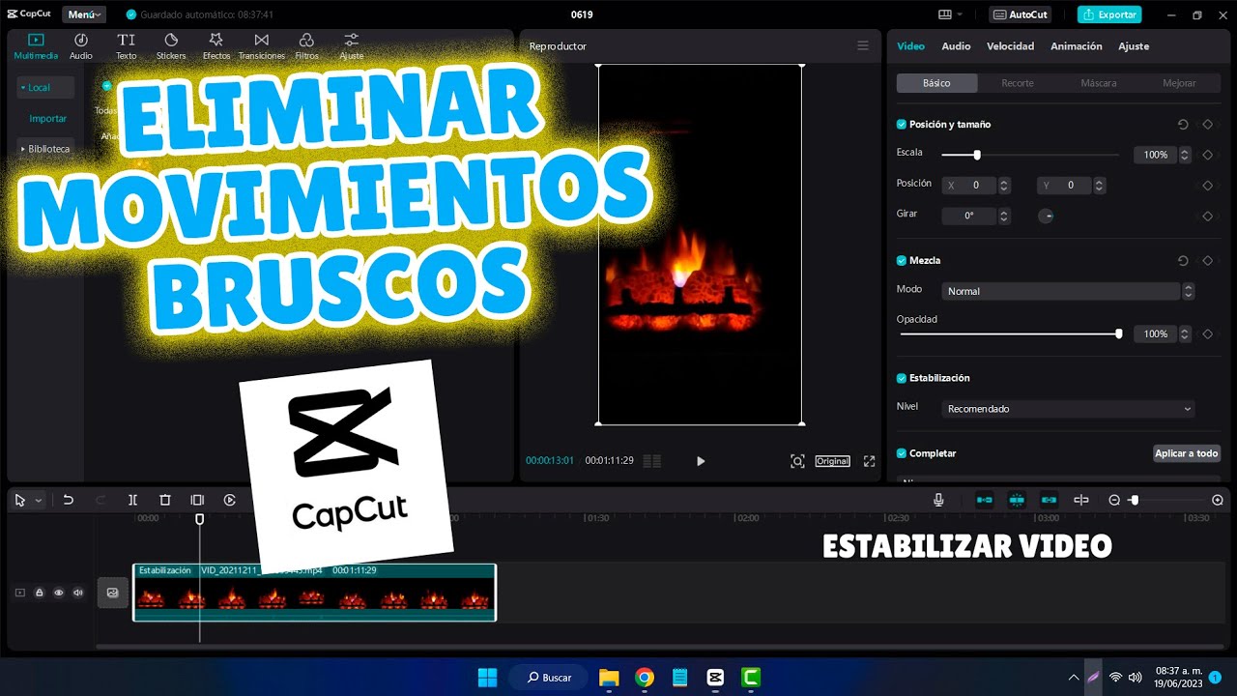1237x696 pixels.
Task: Reset the Posición y tamaño settings
Action: tap(1183, 125)
